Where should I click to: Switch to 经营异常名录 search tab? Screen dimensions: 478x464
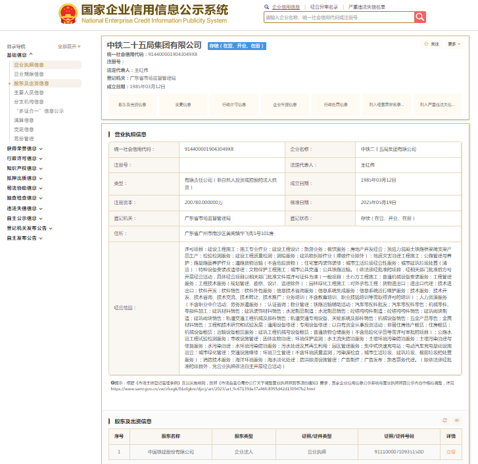324,7
